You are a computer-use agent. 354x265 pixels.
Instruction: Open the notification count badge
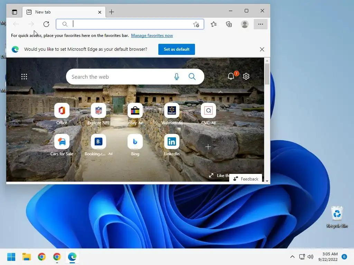pos(344,257)
